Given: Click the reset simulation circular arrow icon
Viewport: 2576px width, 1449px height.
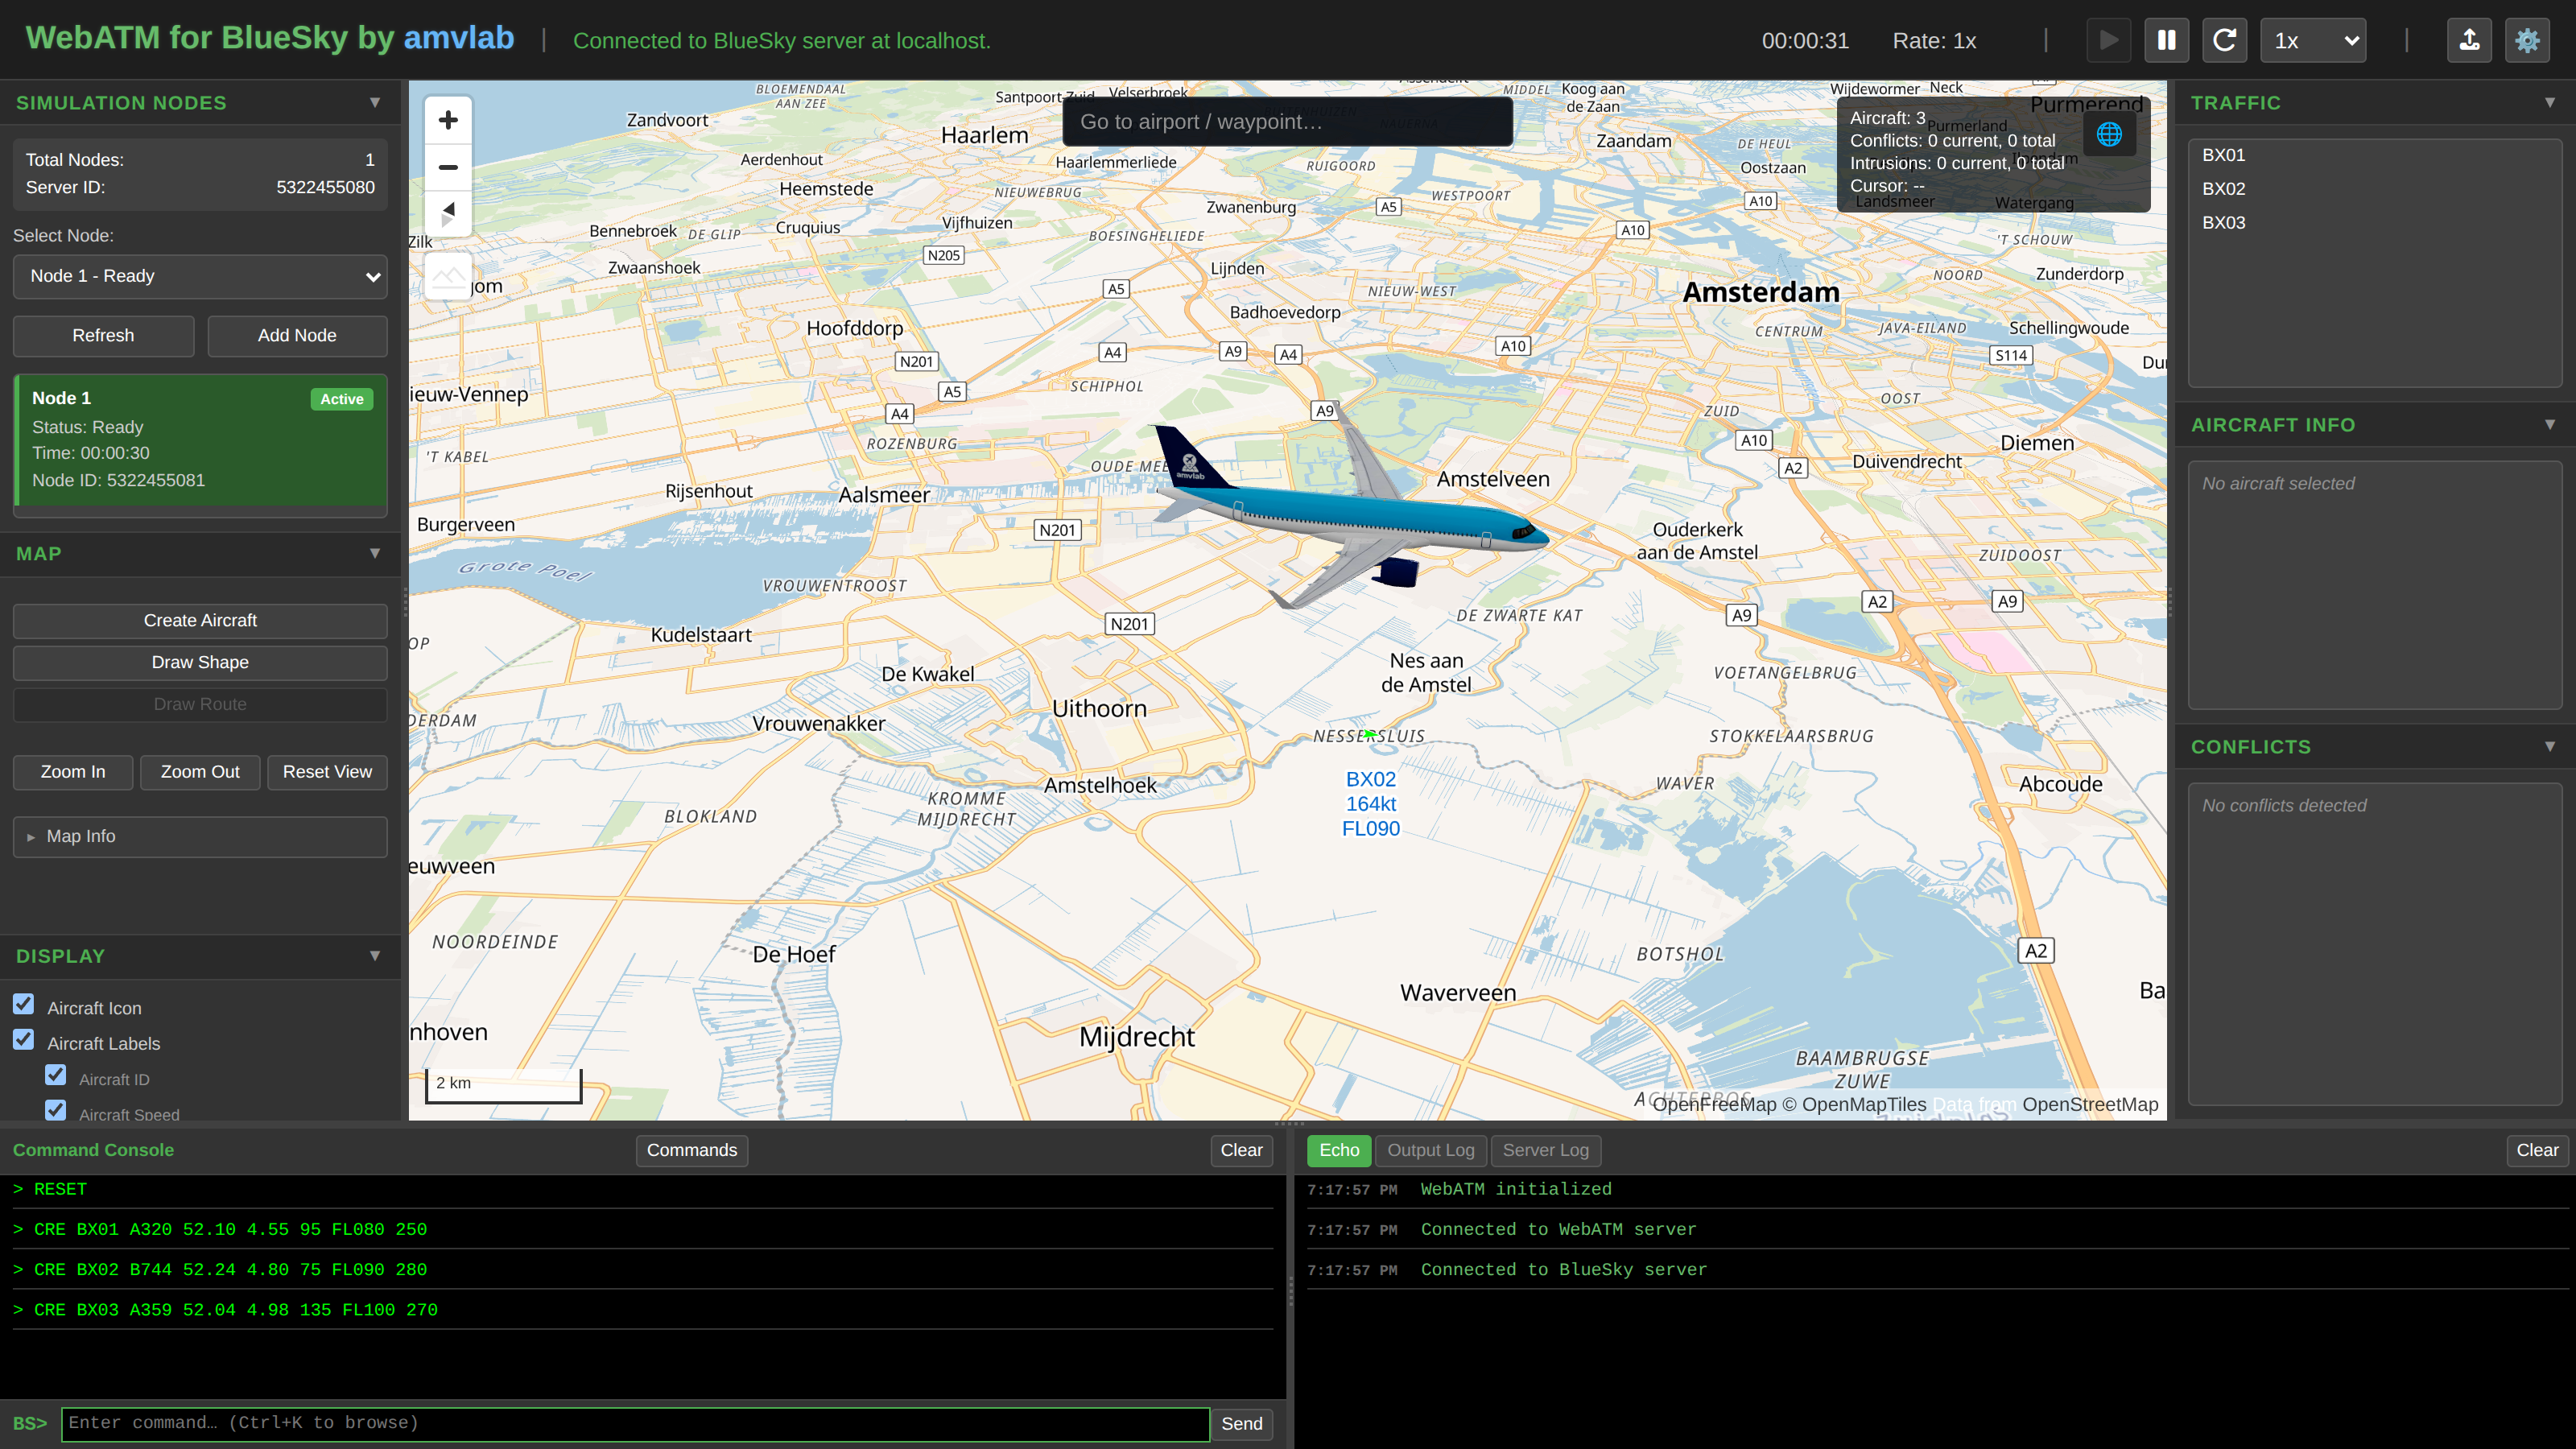Looking at the screenshot, I should 2224,40.
